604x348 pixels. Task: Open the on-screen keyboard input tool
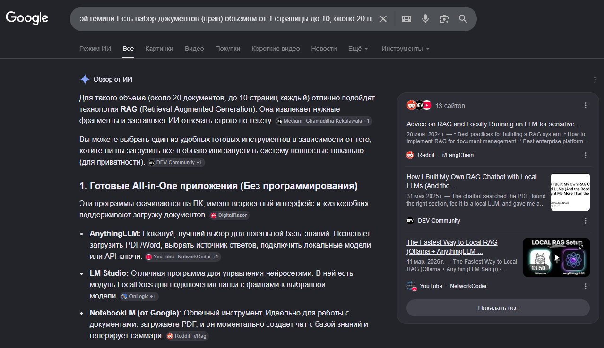[x=406, y=19]
